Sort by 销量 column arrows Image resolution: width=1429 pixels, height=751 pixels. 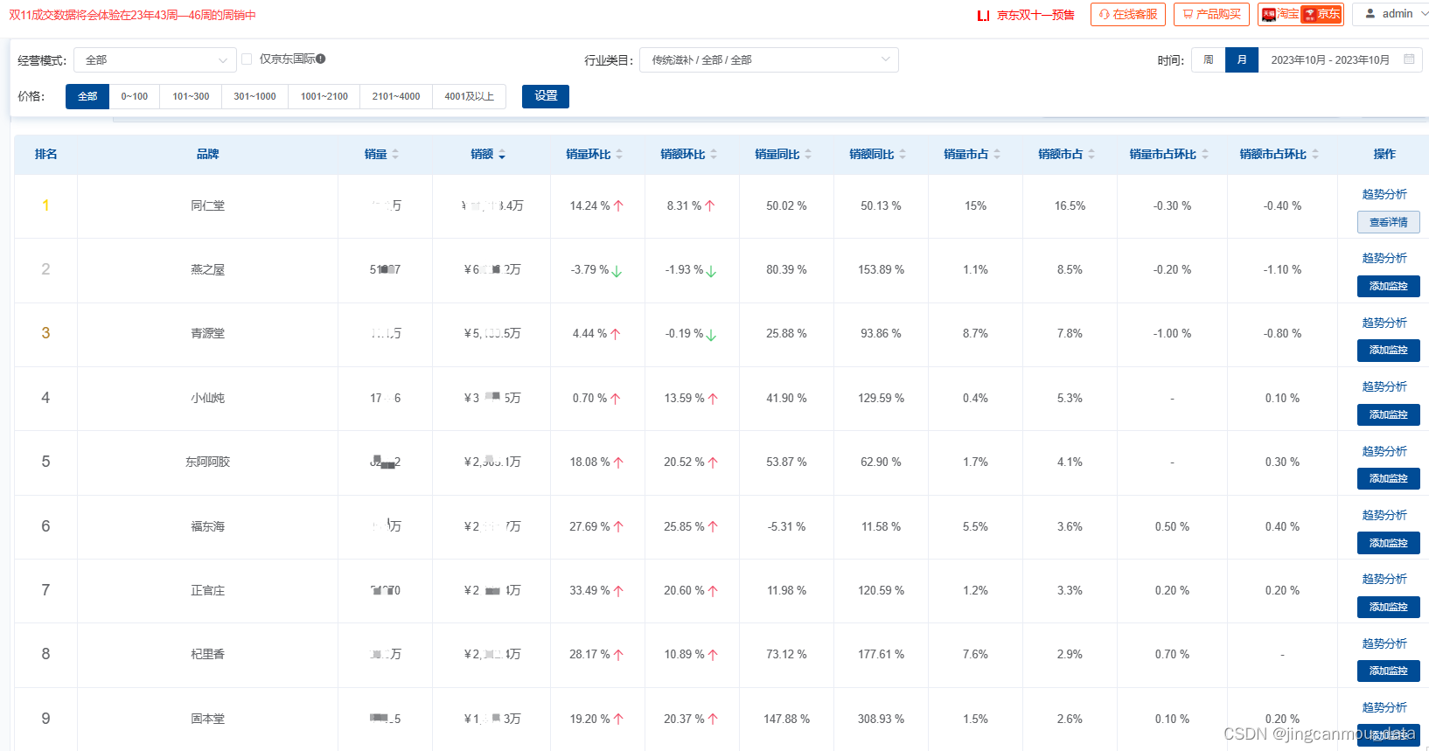coord(395,154)
